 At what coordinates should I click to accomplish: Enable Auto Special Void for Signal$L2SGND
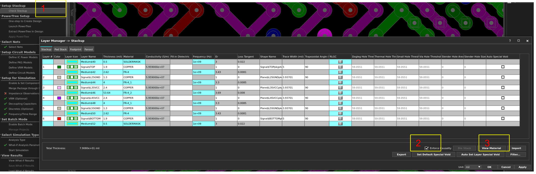pos(503,77)
